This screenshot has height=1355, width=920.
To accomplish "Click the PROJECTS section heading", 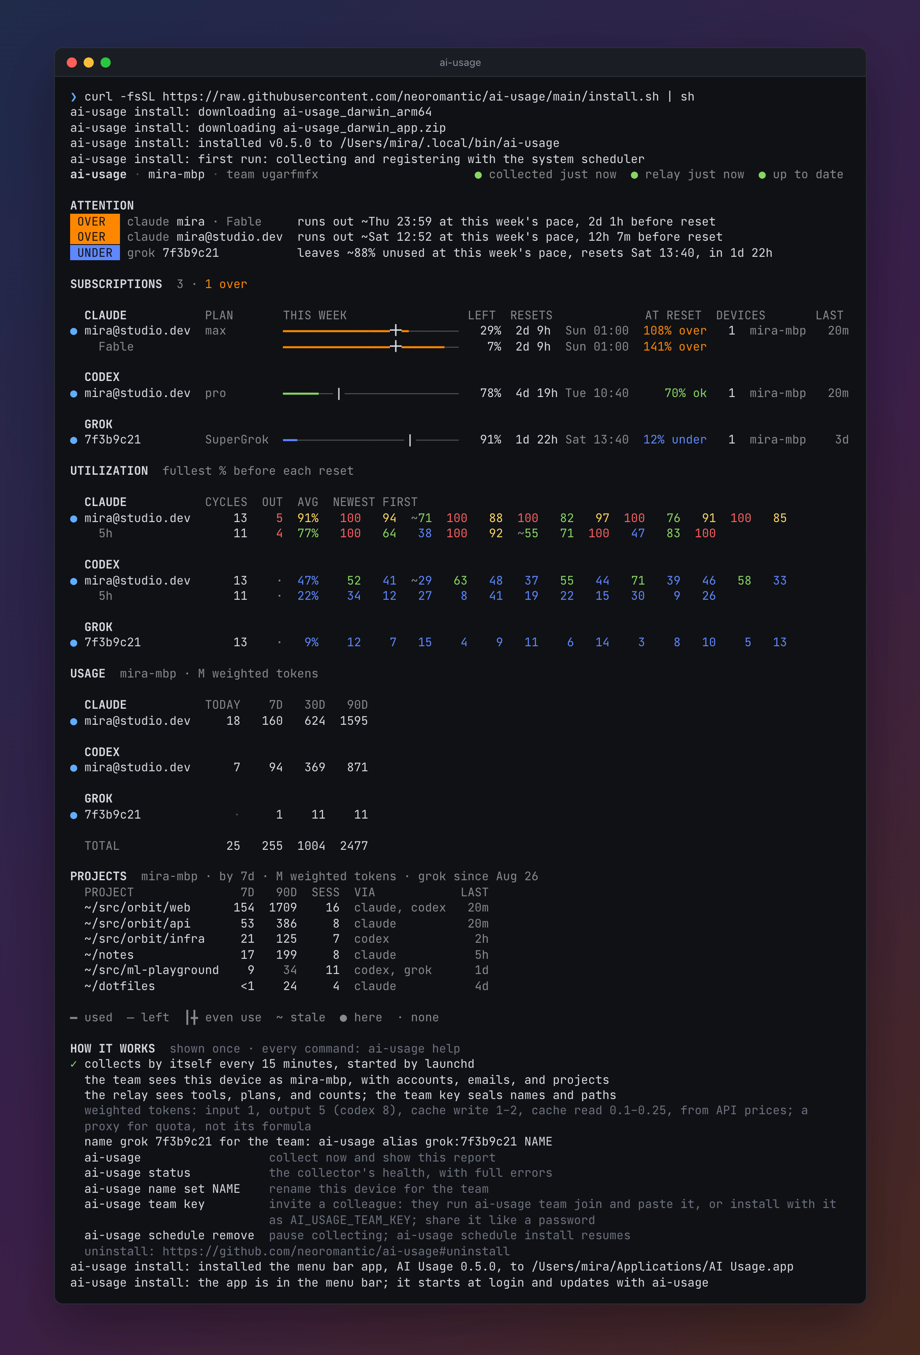I will pyautogui.click(x=98, y=877).
